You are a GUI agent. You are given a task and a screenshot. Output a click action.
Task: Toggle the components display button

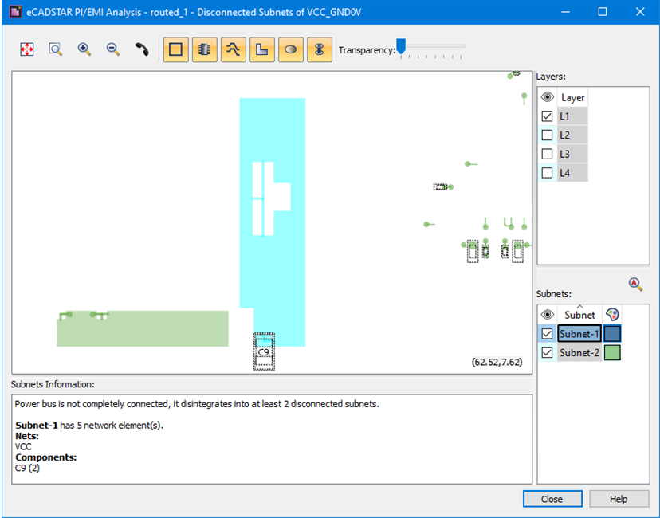click(205, 49)
